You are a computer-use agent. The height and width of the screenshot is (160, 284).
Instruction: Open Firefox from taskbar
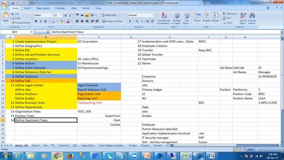(x=70, y=156)
